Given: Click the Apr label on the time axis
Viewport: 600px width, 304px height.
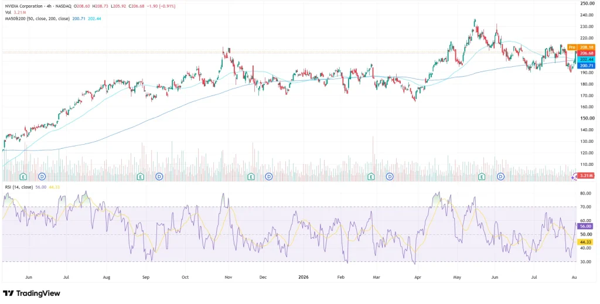Looking at the screenshot, I should (418, 276).
